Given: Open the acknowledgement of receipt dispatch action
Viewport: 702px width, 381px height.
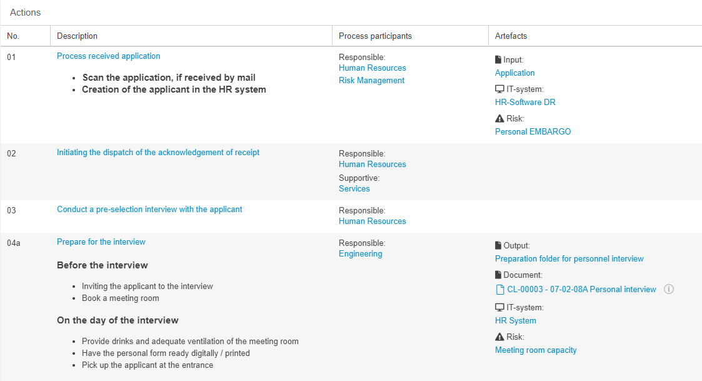Looking at the screenshot, I should [158, 153].
